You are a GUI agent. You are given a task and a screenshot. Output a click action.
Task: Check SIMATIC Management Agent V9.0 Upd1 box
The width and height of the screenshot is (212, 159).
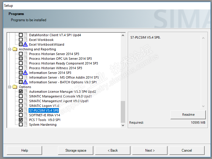coord(21,101)
